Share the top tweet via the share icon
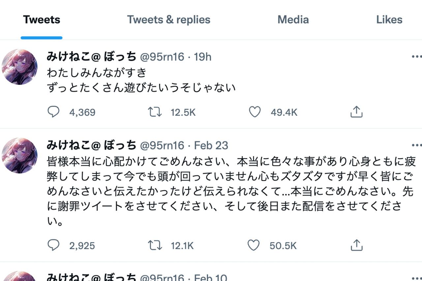Viewport: 422px width, 281px height. [x=356, y=112]
